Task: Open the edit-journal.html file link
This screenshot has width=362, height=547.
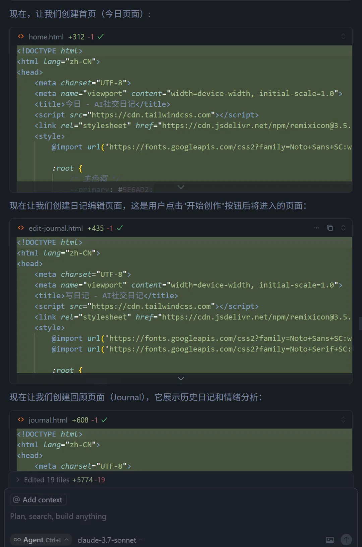Action: [x=56, y=228]
